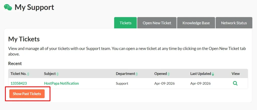Click the Last Updated header label
Image resolution: width=257 pixels, height=110 pixels.
coord(201,74)
